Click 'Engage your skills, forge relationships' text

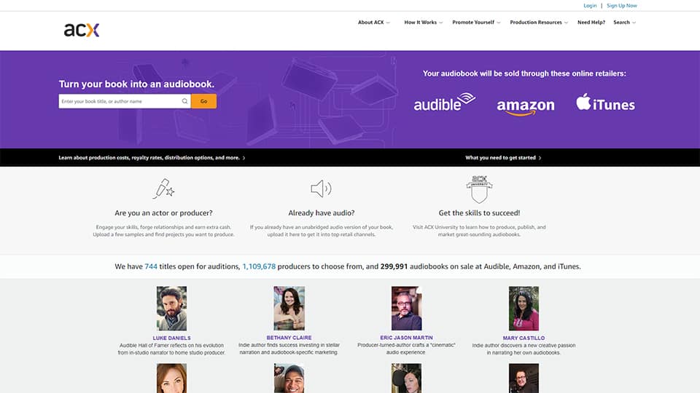point(163,231)
